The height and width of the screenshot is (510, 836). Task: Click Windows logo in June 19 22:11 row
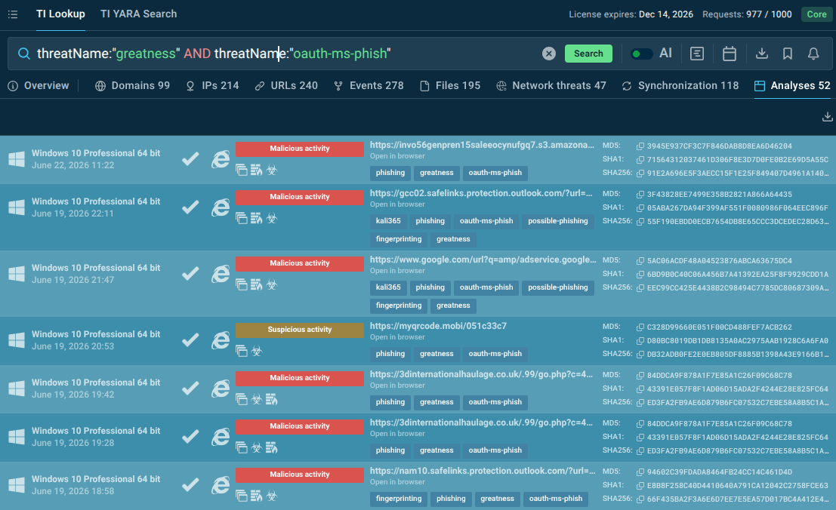(x=17, y=207)
